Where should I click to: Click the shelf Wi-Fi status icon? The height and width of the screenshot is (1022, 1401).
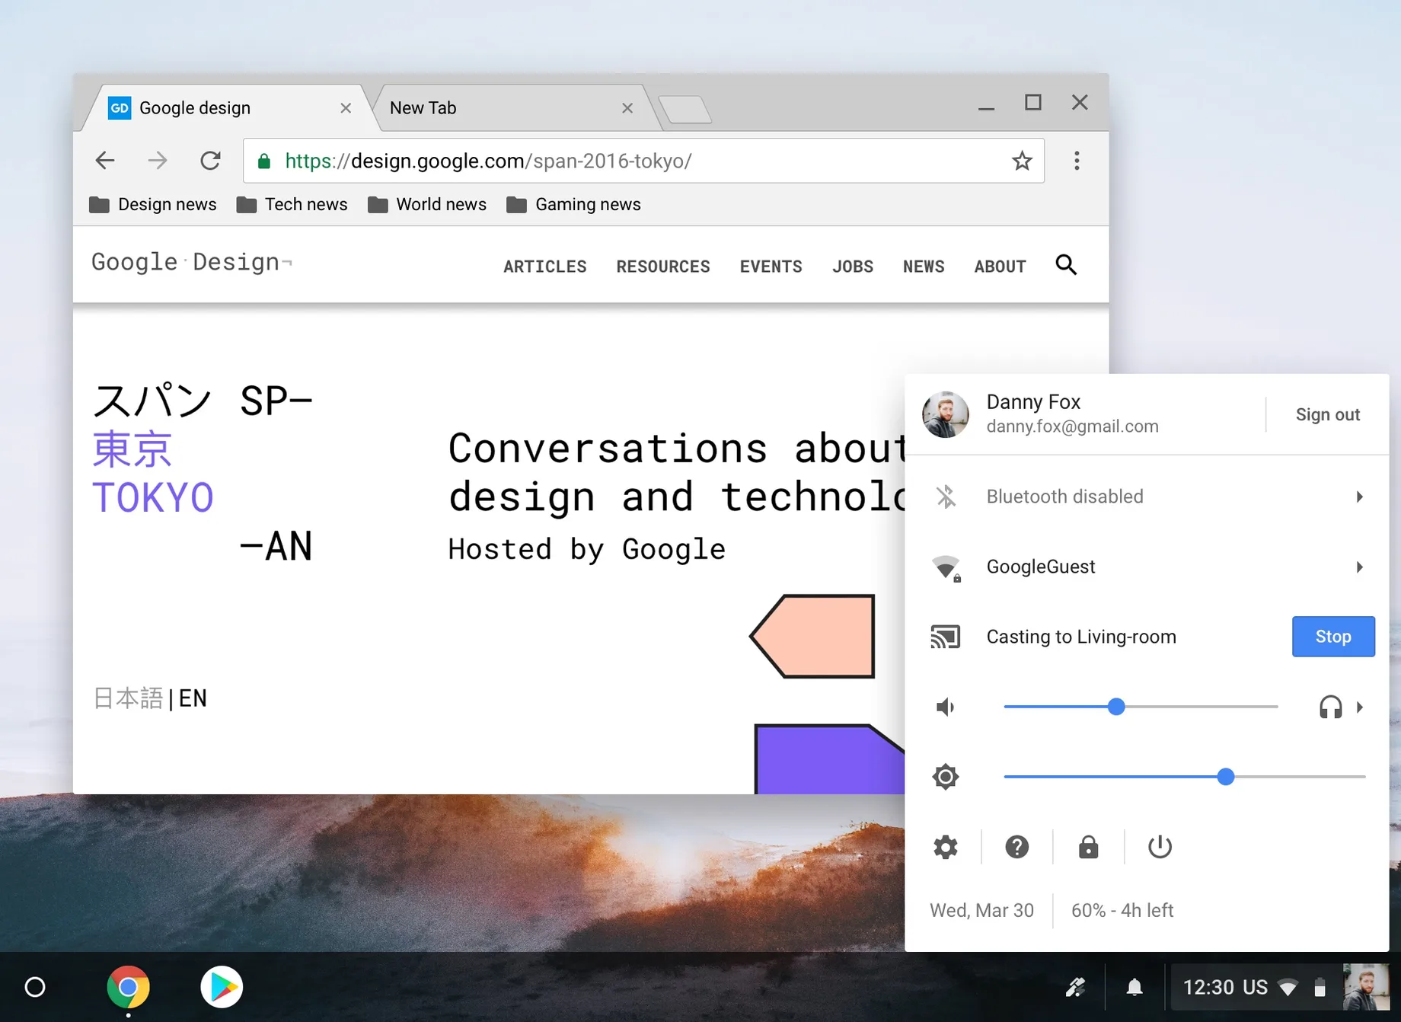tap(1288, 988)
